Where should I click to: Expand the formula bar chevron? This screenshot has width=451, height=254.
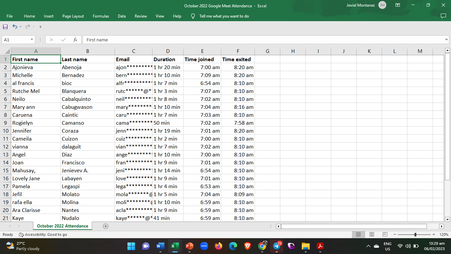coord(447,40)
